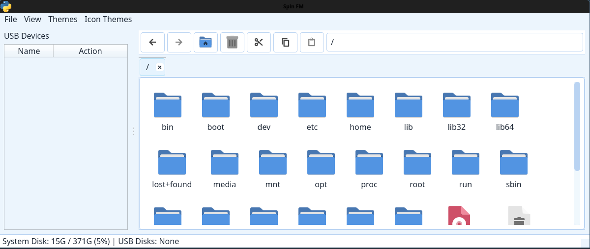Screen dimensions: 590x249
Task: Click the Action column header
Action: 90,51
